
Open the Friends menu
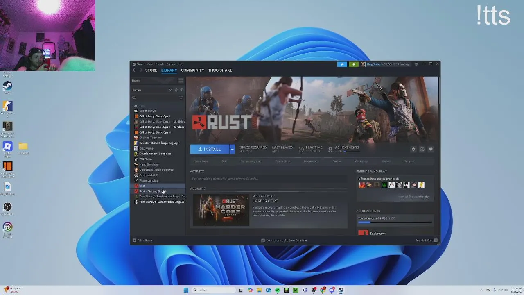pyautogui.click(x=159, y=64)
